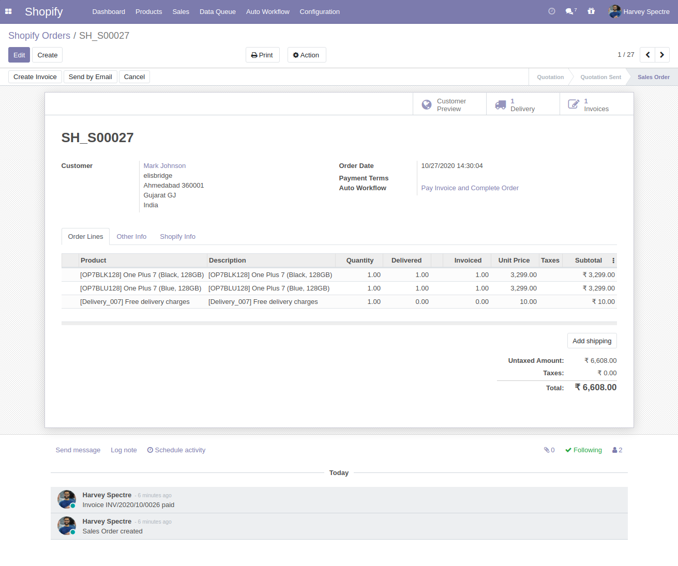View followers count icon
678x566 pixels.
[x=617, y=450]
